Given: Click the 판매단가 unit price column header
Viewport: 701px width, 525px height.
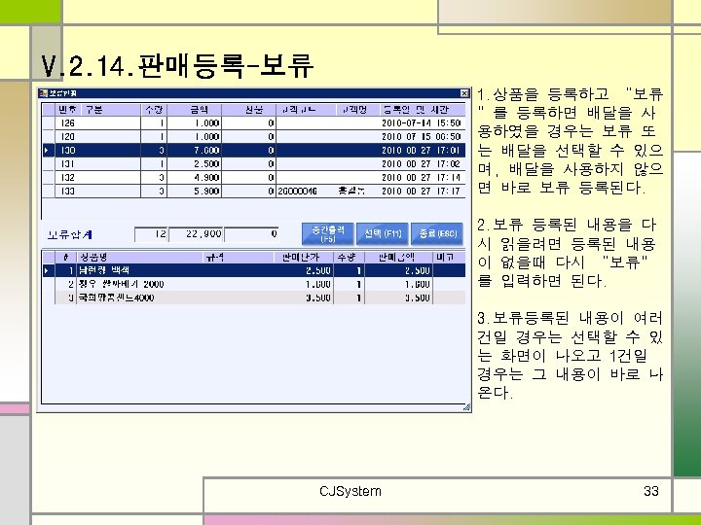Looking at the screenshot, I should [x=304, y=257].
